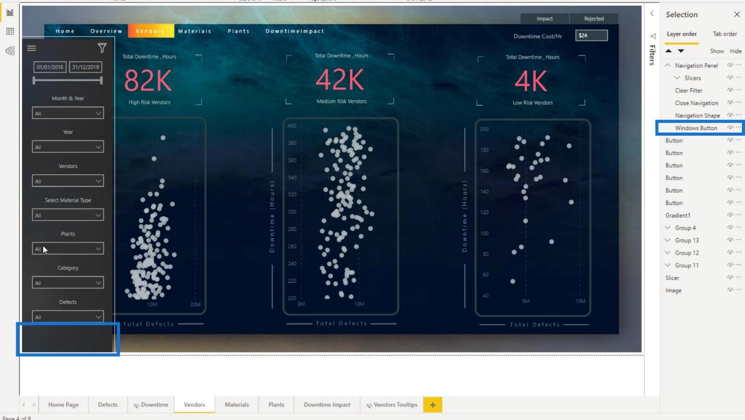Click the Downtime Cost/Hr $24 input

(592, 35)
